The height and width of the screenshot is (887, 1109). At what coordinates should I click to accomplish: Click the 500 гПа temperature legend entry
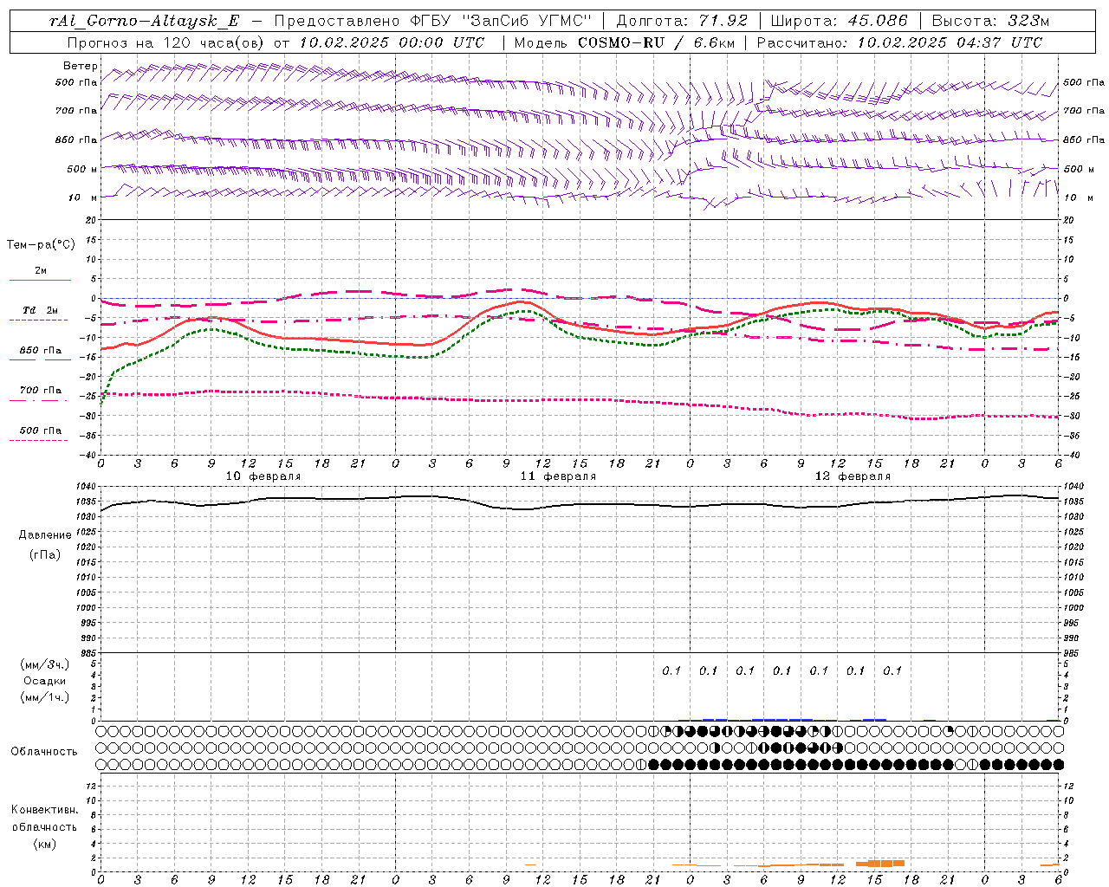click(41, 431)
